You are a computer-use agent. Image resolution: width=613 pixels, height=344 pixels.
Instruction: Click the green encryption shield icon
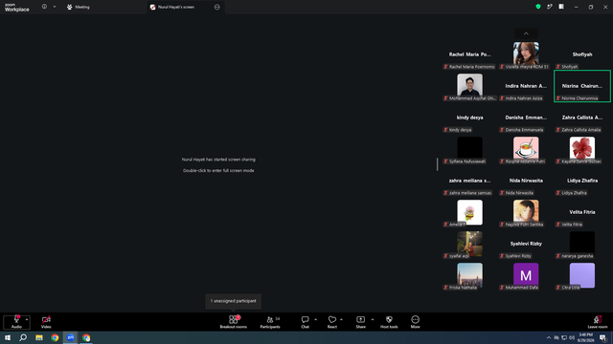[538, 7]
